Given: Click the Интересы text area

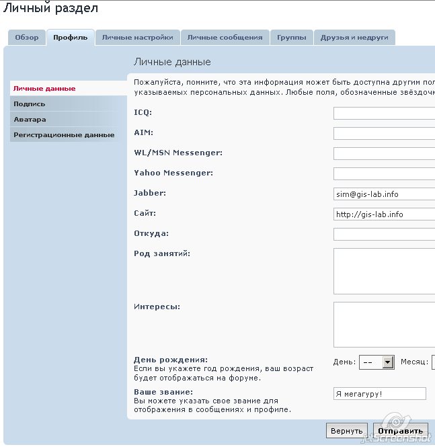Looking at the screenshot, I should coord(385,325).
